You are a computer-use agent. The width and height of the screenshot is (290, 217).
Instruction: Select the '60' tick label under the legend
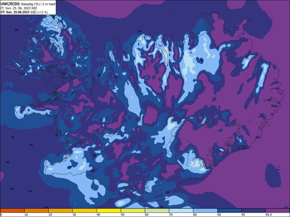click(147, 215)
